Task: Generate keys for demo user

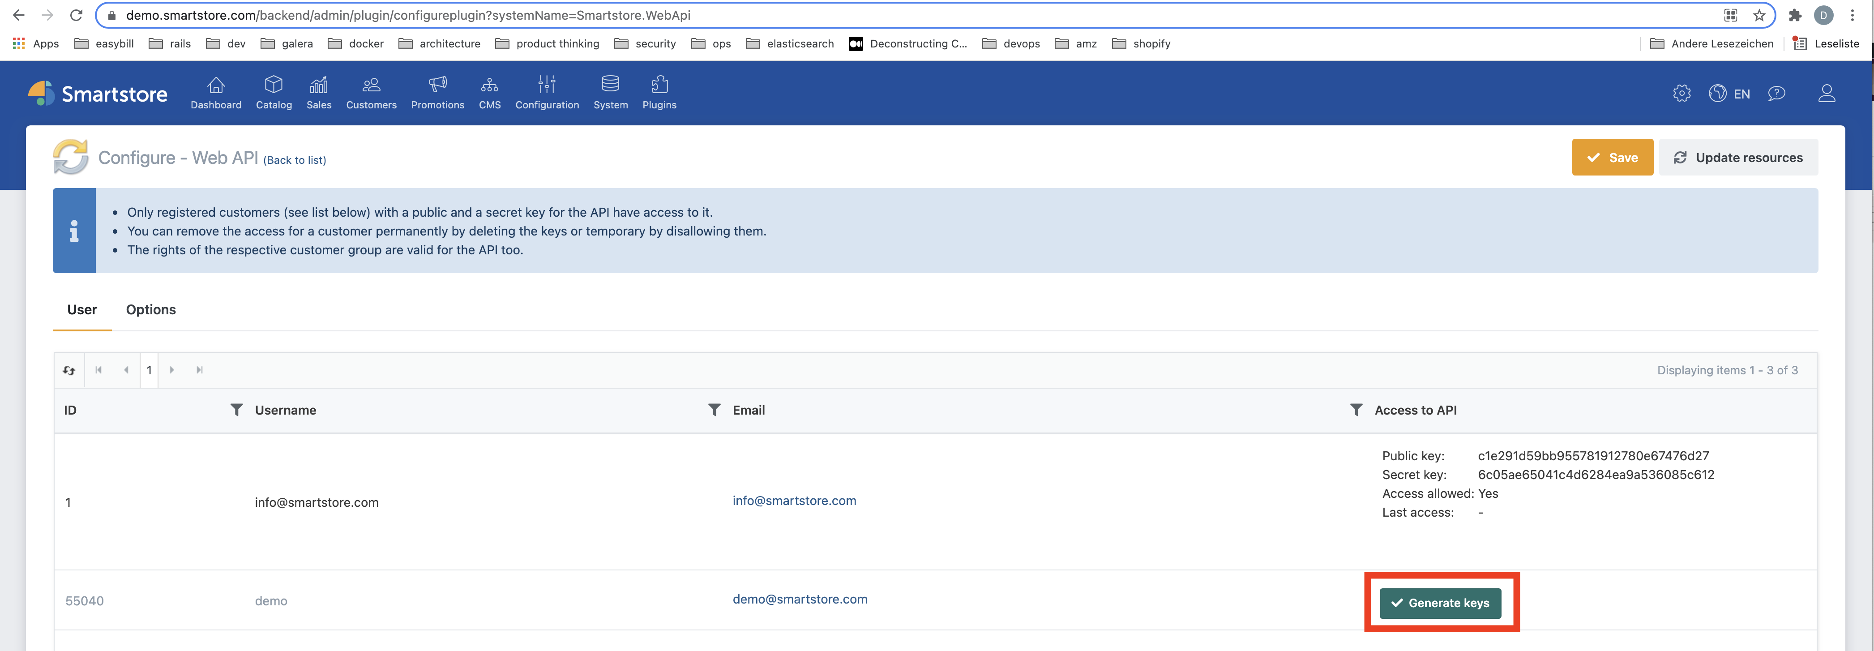Action: pos(1441,603)
